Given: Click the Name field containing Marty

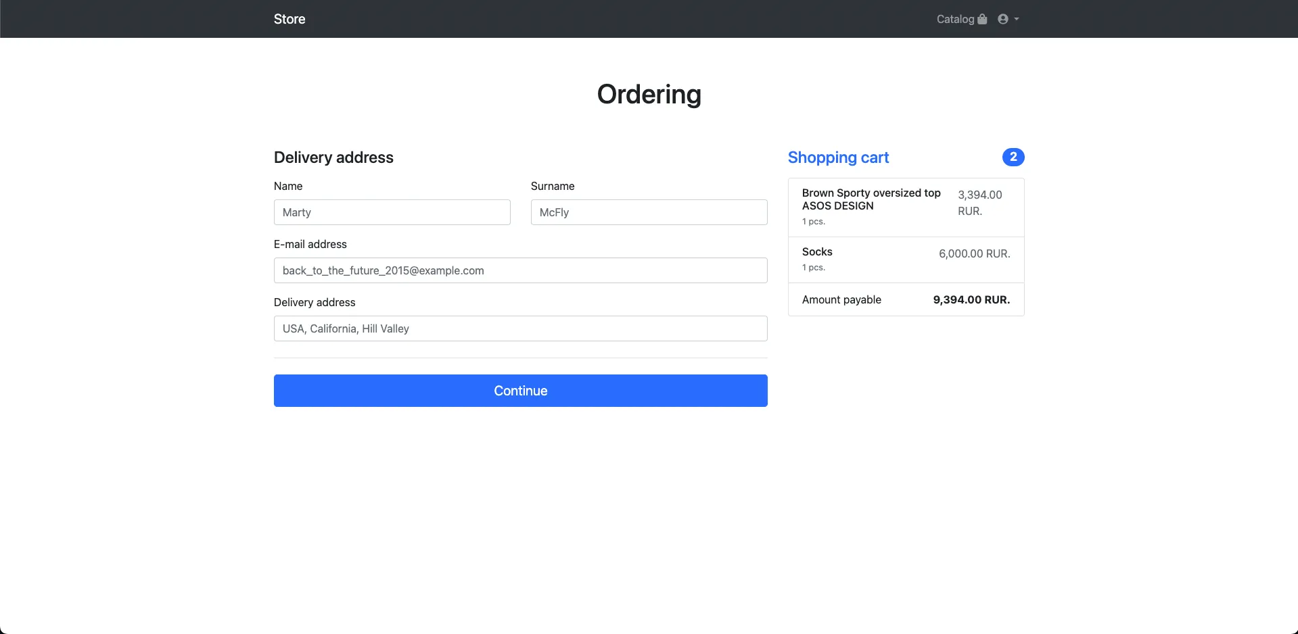Looking at the screenshot, I should (x=392, y=212).
